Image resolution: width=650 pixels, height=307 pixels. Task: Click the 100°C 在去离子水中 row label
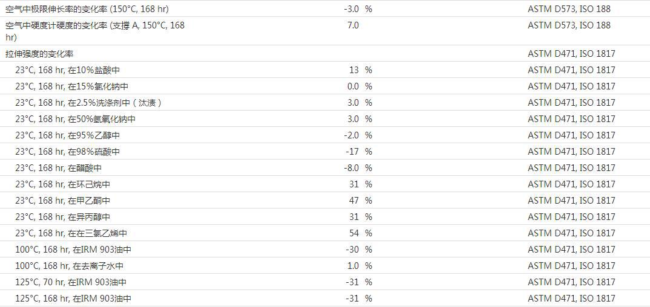69,266
